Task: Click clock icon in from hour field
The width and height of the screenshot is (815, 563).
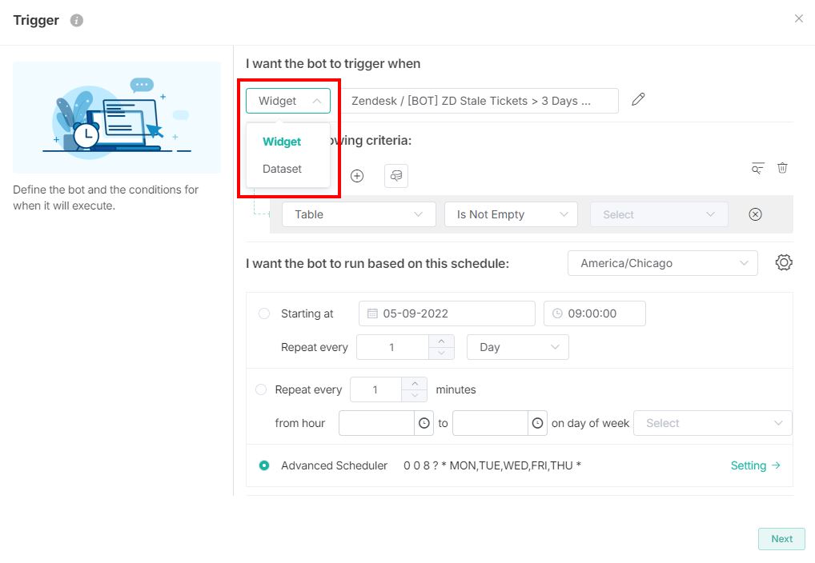Action: click(424, 423)
